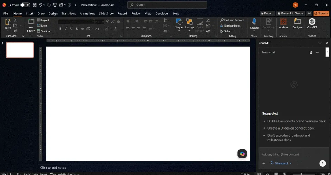Toggle bulleted list
Screen dimensions: 331x175
point(127,22)
